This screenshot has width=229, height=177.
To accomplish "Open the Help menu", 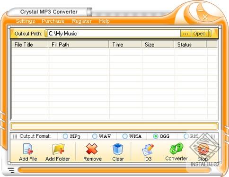I will click(x=104, y=21).
